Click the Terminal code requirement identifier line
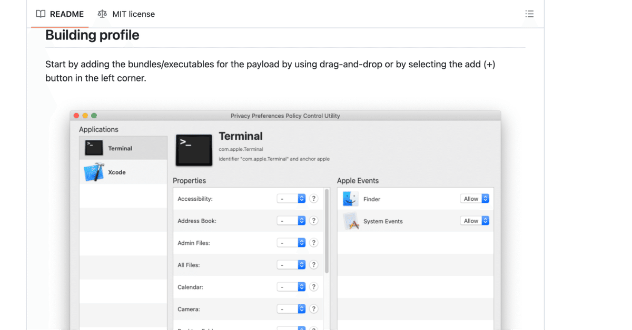The height and width of the screenshot is (330, 632). [274, 159]
